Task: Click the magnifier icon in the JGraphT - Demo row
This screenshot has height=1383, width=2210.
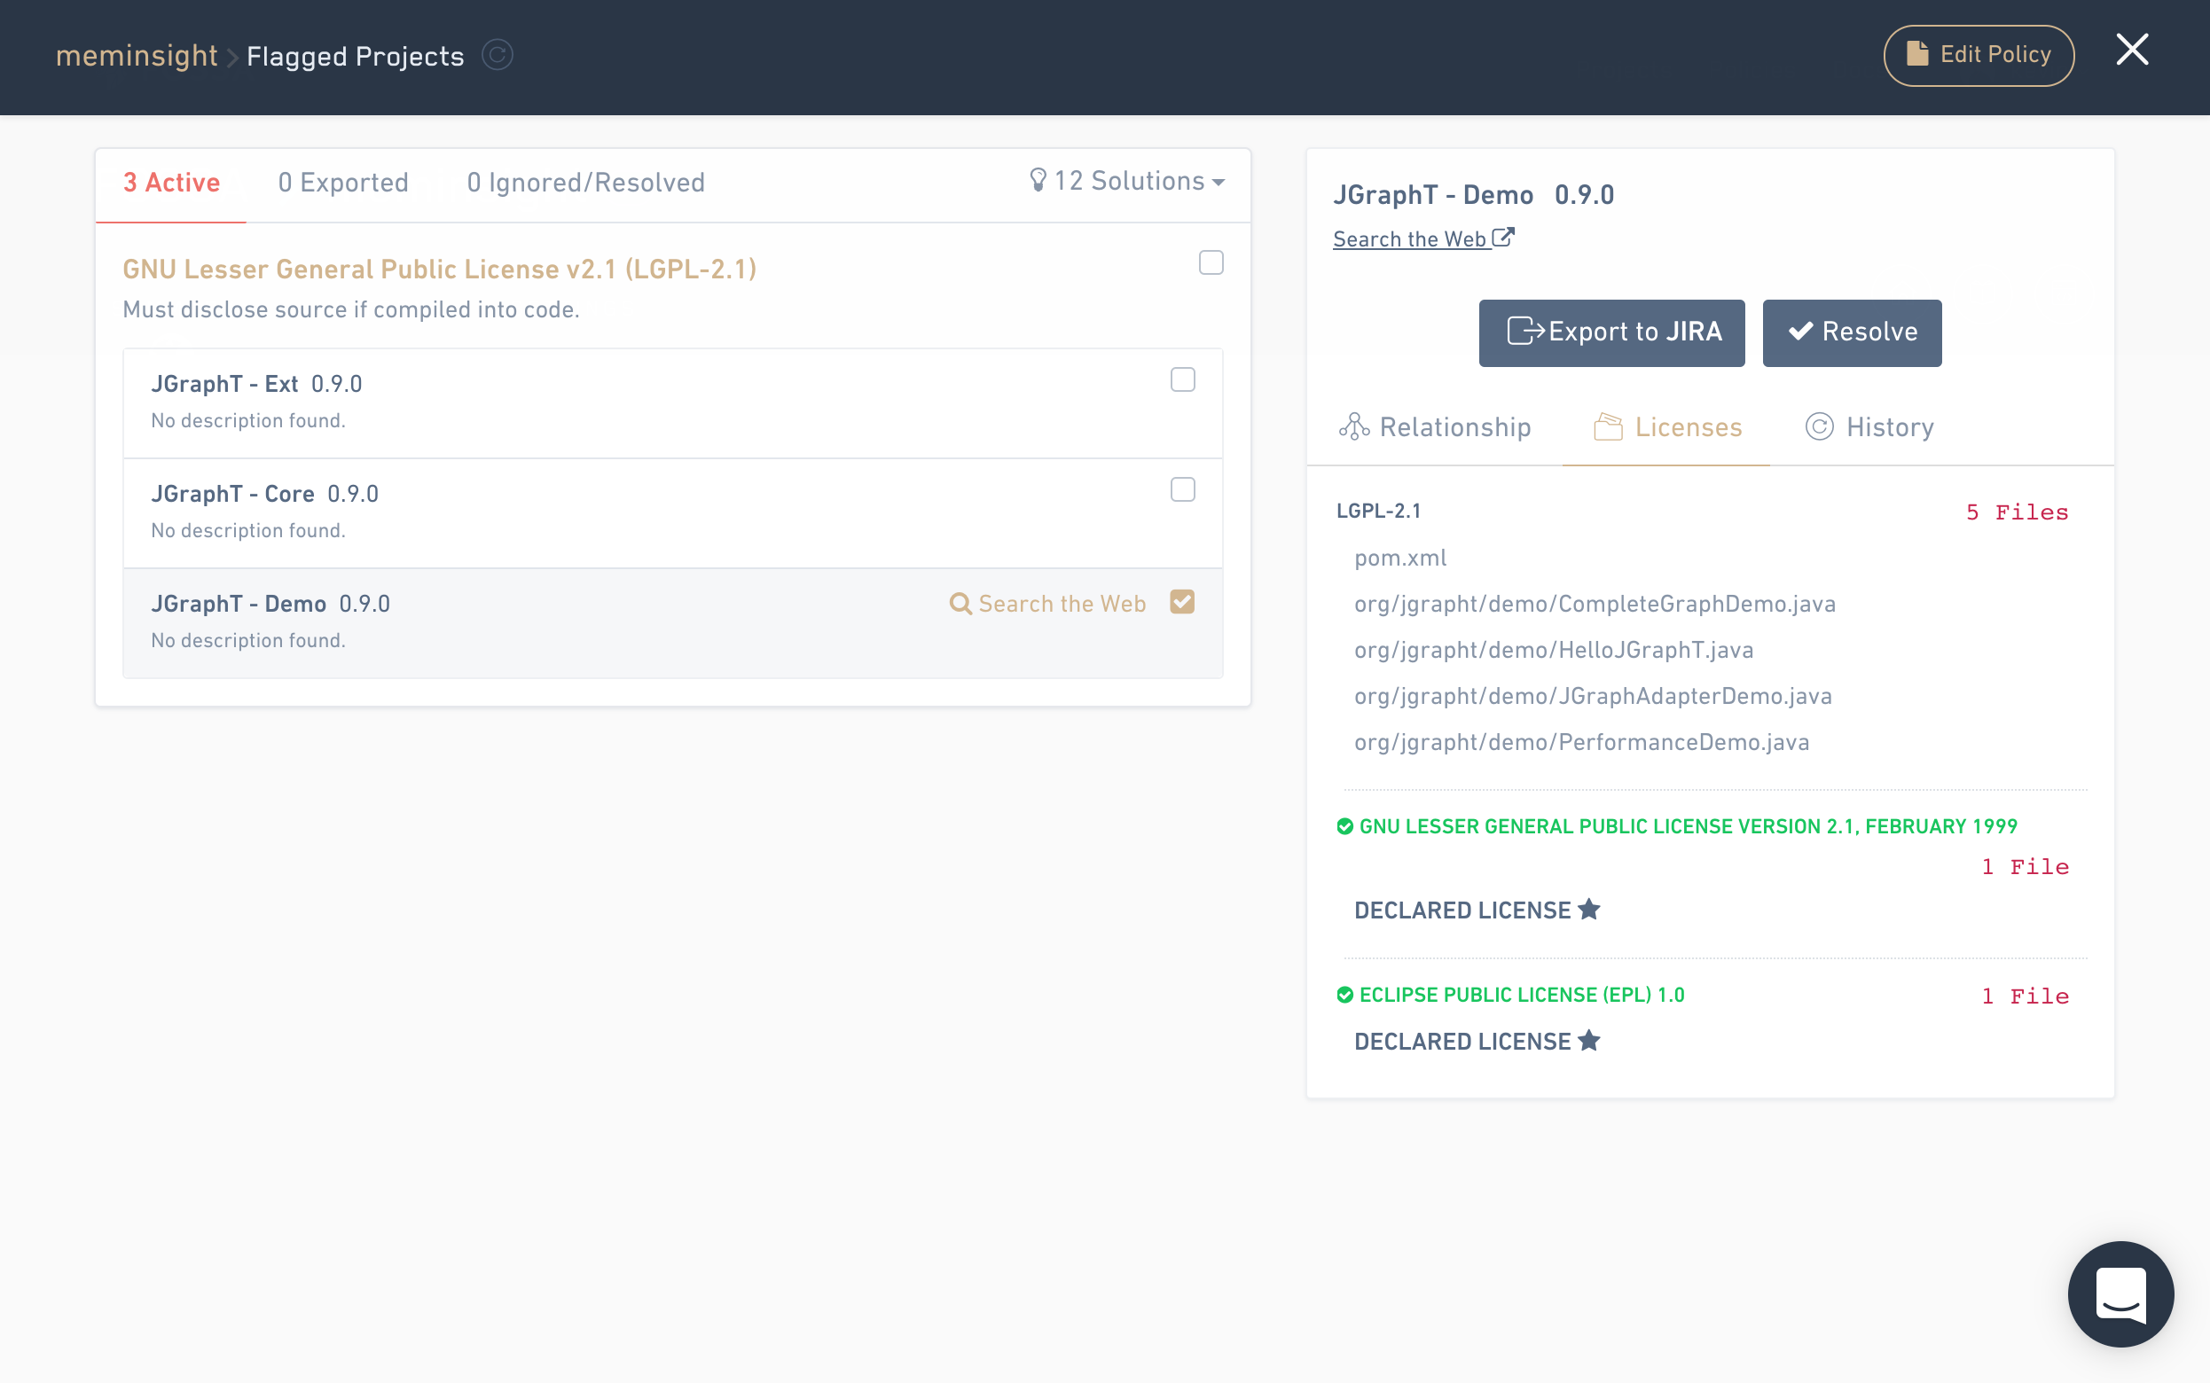Action: pyautogui.click(x=960, y=604)
